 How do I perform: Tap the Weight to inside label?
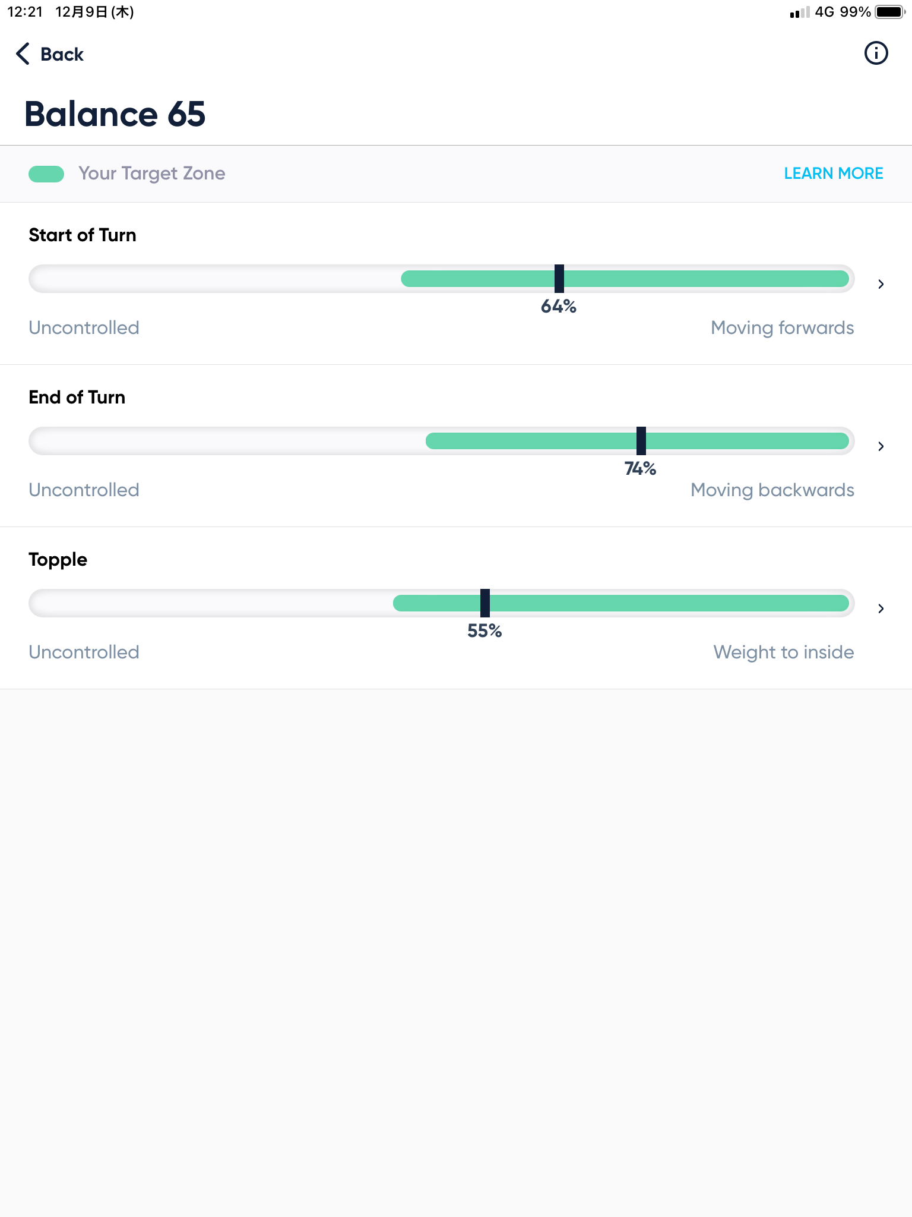click(x=783, y=652)
